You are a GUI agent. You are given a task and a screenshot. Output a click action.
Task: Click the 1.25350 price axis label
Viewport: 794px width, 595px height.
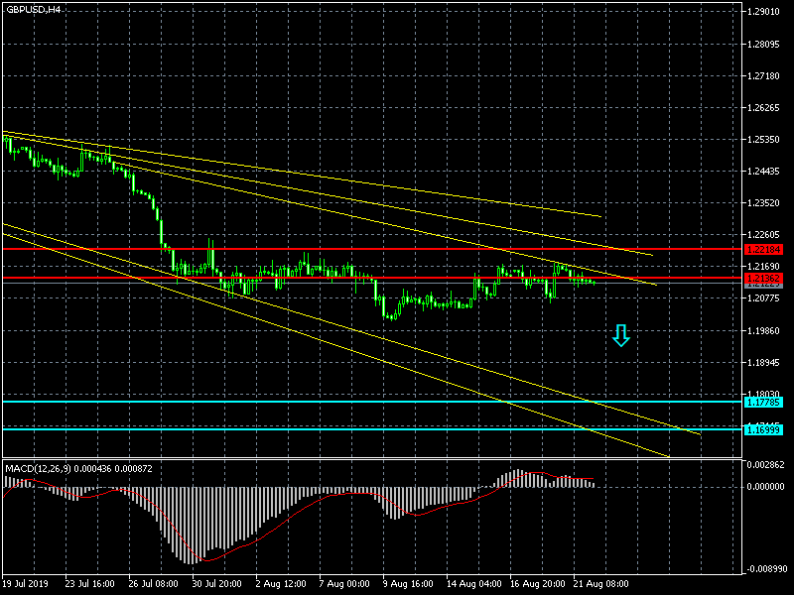[763, 140]
